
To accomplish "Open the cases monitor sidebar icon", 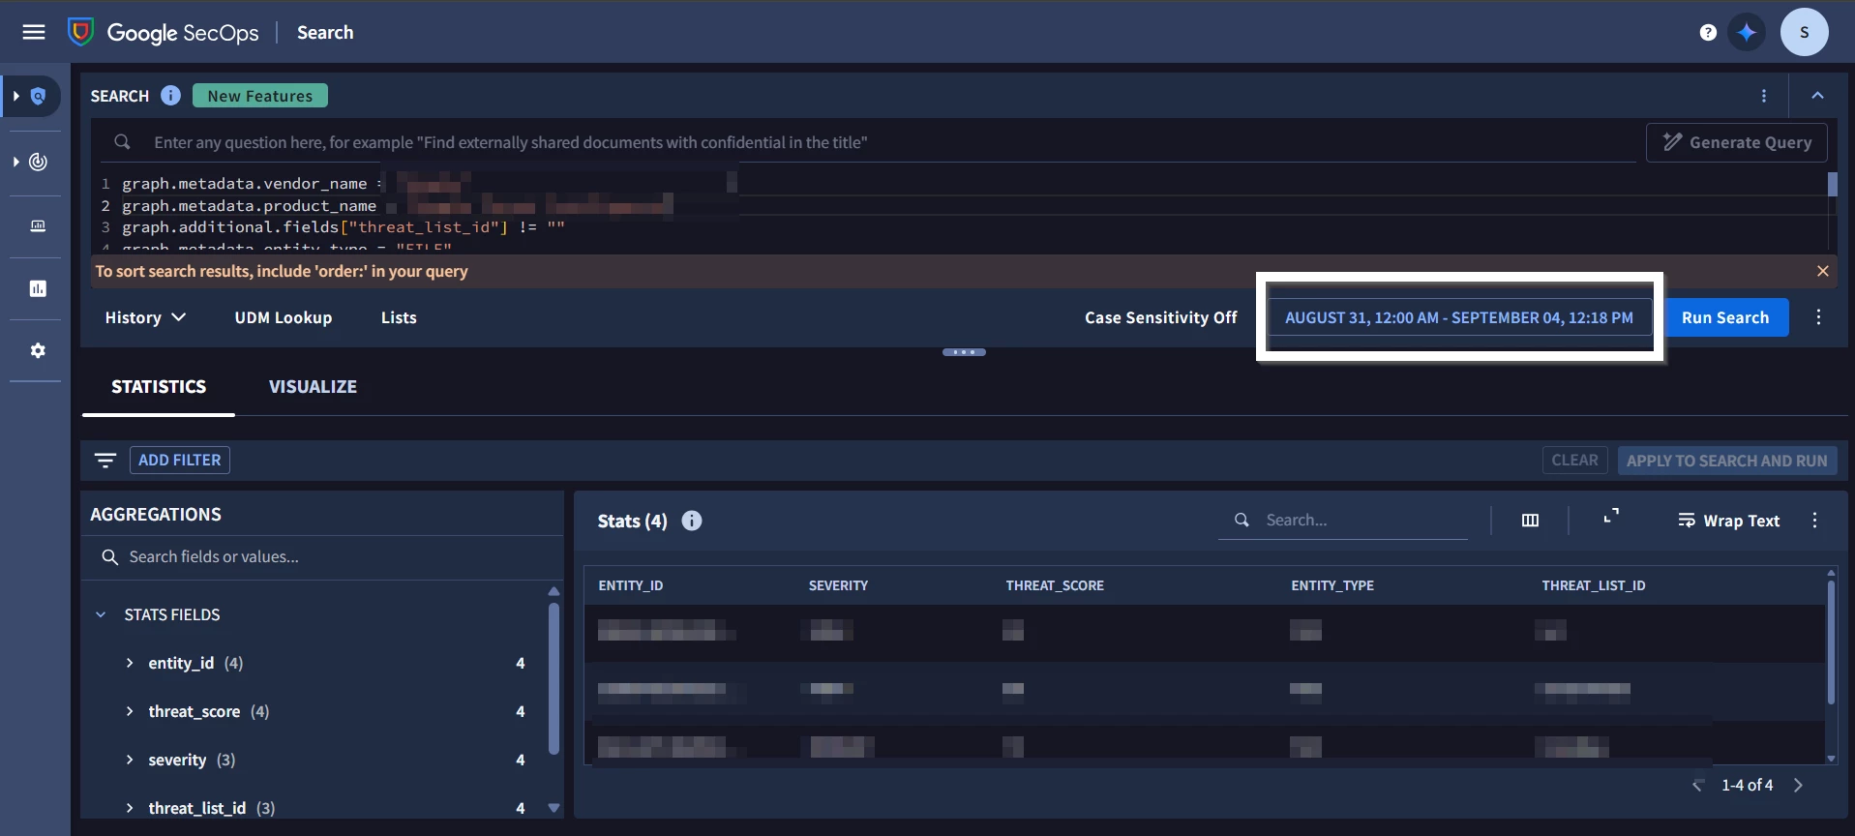I will click(38, 225).
